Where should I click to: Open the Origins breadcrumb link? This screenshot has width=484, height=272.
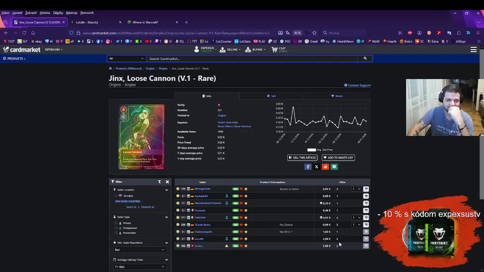click(163, 68)
